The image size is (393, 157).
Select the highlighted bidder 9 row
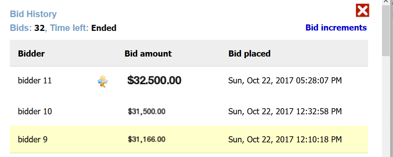click(189, 139)
